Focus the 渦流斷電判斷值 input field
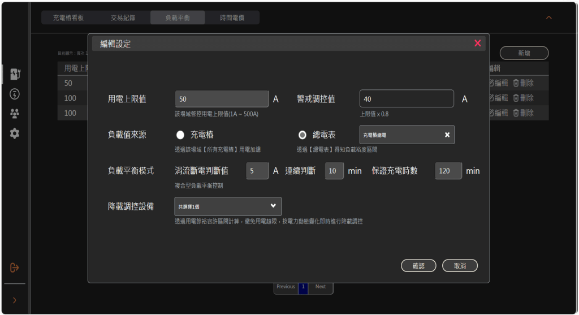This screenshot has height=315, width=579. pos(257,171)
